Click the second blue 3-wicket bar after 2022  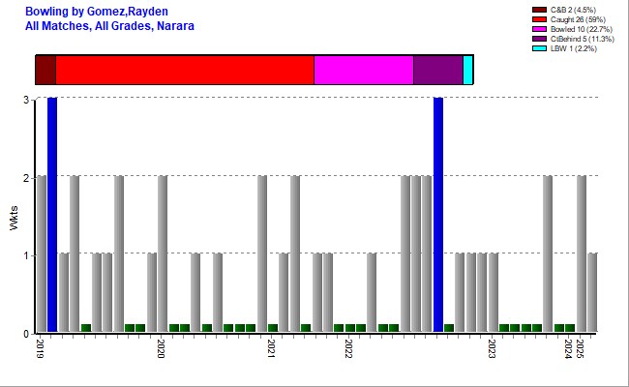point(438,215)
